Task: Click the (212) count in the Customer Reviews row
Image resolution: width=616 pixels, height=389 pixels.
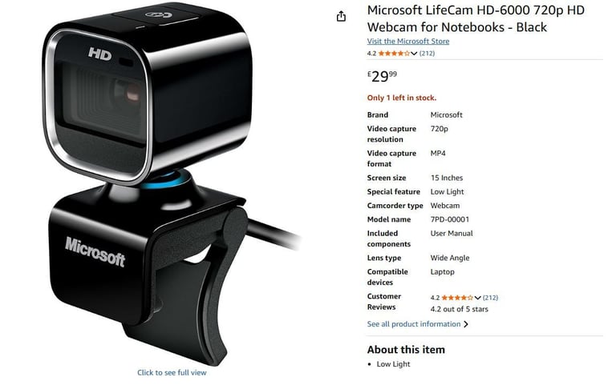Action: [x=490, y=298]
